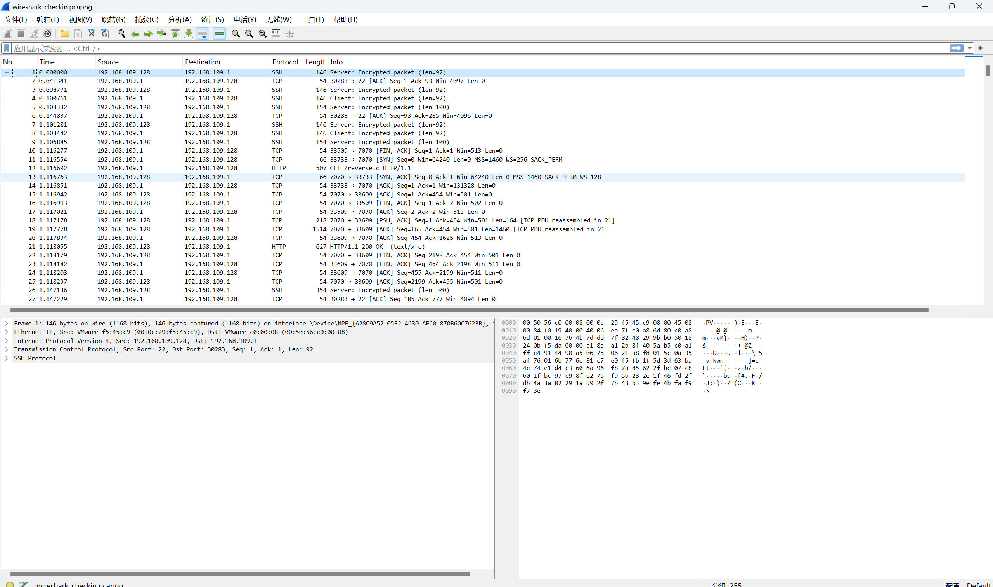Screen dimensions: 993x587
Task: Sort packets by the Time column header
Action: (x=66, y=62)
